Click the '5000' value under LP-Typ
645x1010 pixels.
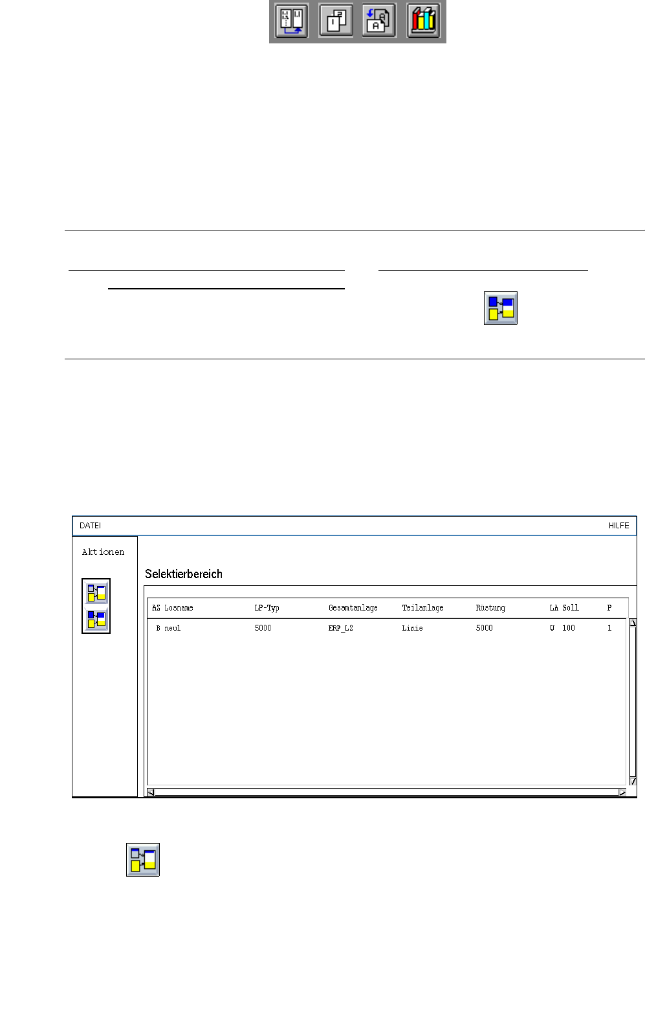(x=263, y=628)
